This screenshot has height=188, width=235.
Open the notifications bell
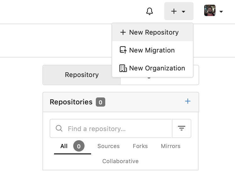click(150, 11)
